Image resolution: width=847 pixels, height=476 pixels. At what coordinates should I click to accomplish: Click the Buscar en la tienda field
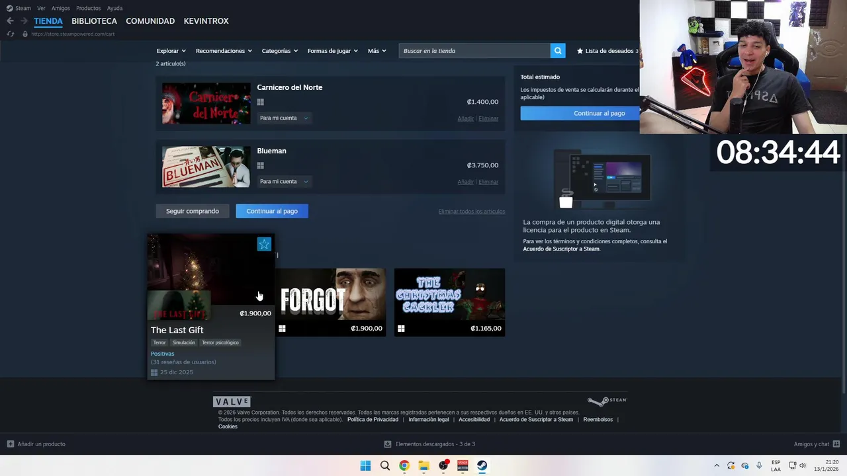click(474, 51)
